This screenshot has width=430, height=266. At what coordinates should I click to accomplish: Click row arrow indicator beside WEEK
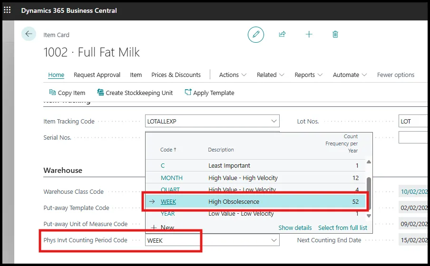tap(152, 201)
